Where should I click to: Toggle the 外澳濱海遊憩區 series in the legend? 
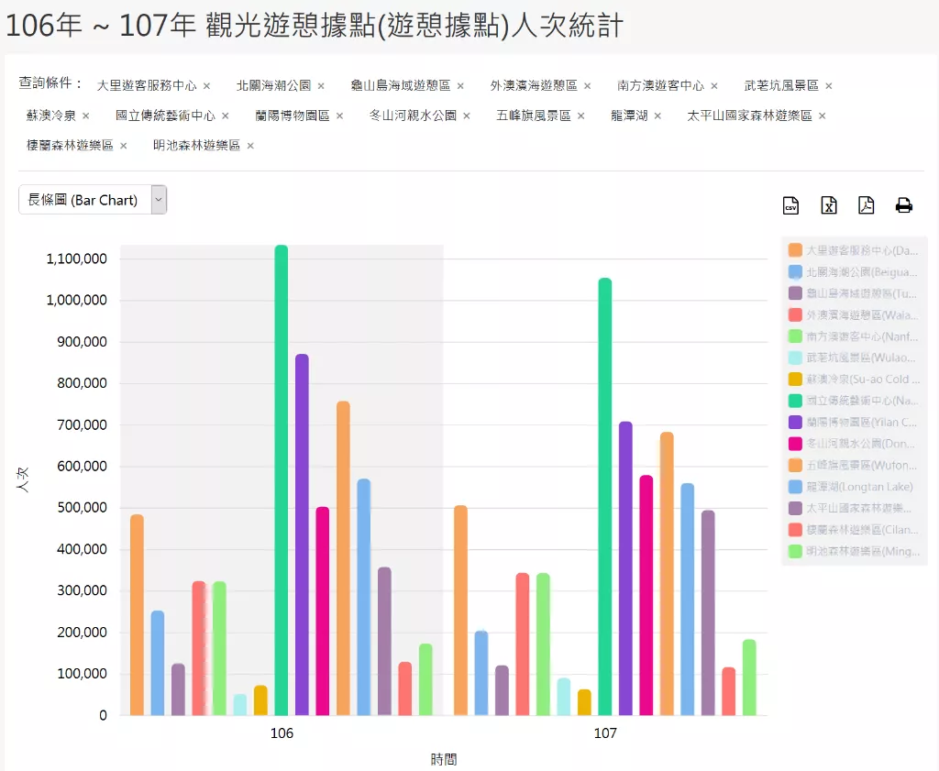tap(854, 314)
